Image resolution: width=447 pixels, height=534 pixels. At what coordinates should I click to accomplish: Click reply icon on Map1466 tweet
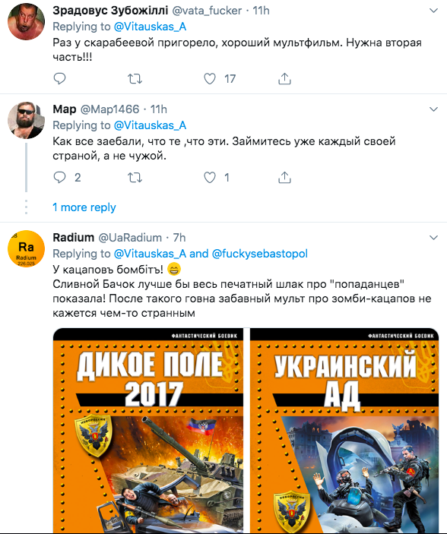pos(59,178)
